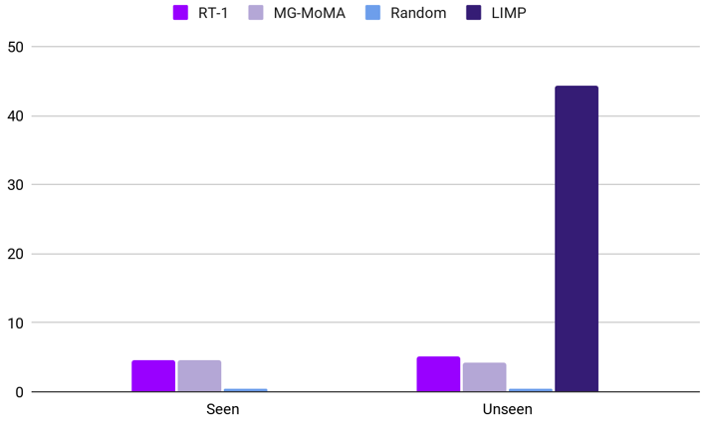
Task: Click the Seen x-axis category label
Action: [222, 408]
